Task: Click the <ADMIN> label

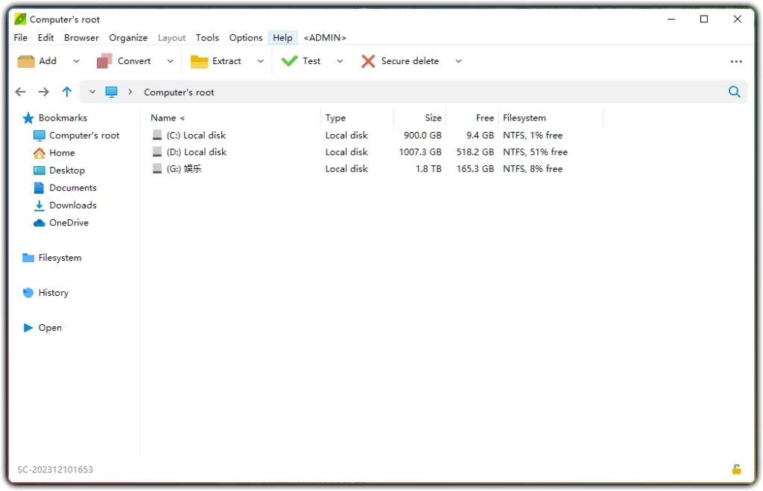Action: pyautogui.click(x=324, y=37)
